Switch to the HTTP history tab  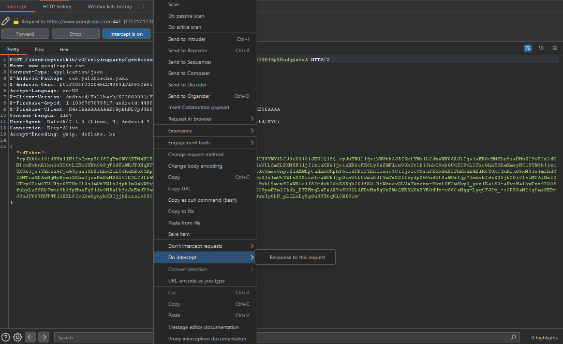[57, 7]
